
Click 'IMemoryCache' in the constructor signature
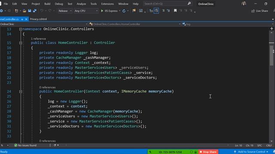click(134, 91)
